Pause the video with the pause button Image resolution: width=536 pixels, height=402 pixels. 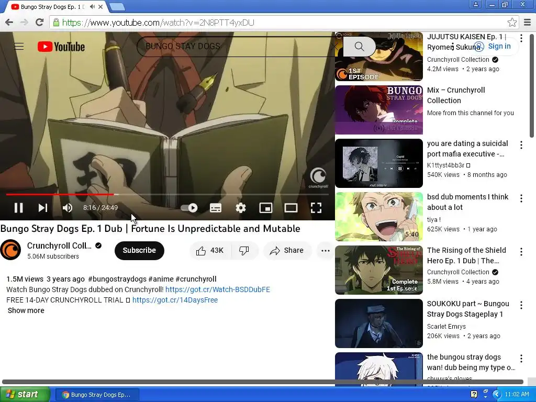[18, 207]
